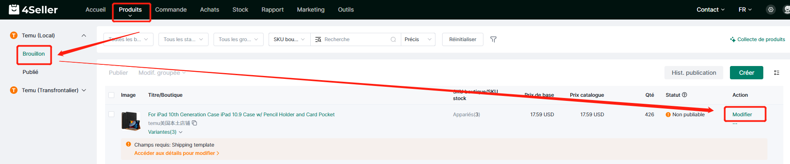This screenshot has height=164, width=790.
Task: Open the settings gear icon
Action: click(x=771, y=10)
